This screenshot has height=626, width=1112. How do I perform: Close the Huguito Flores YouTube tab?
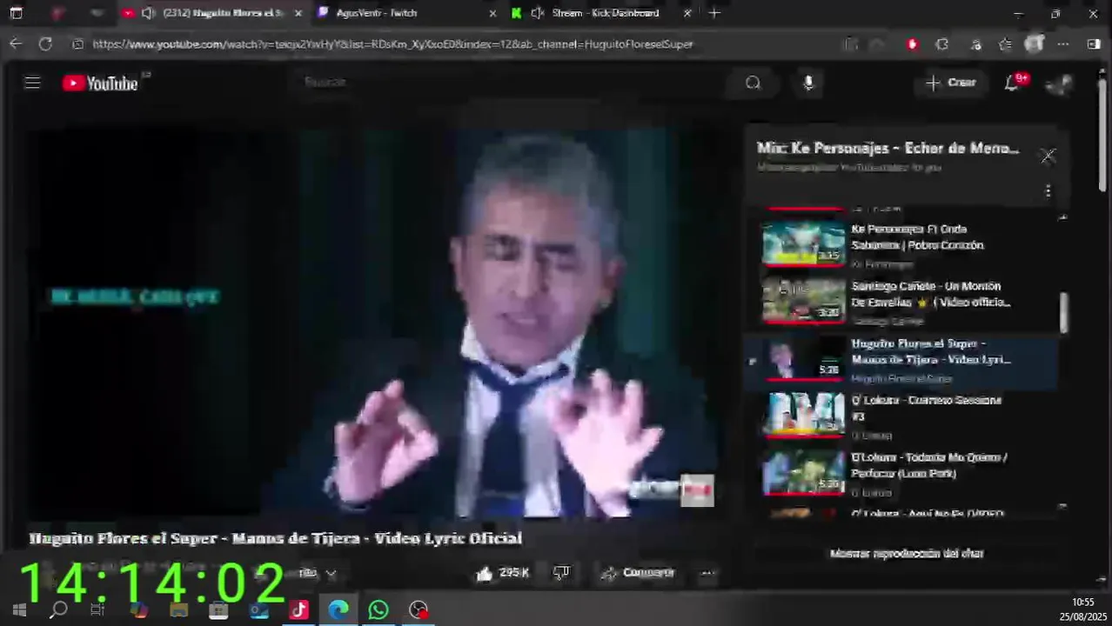pos(298,13)
